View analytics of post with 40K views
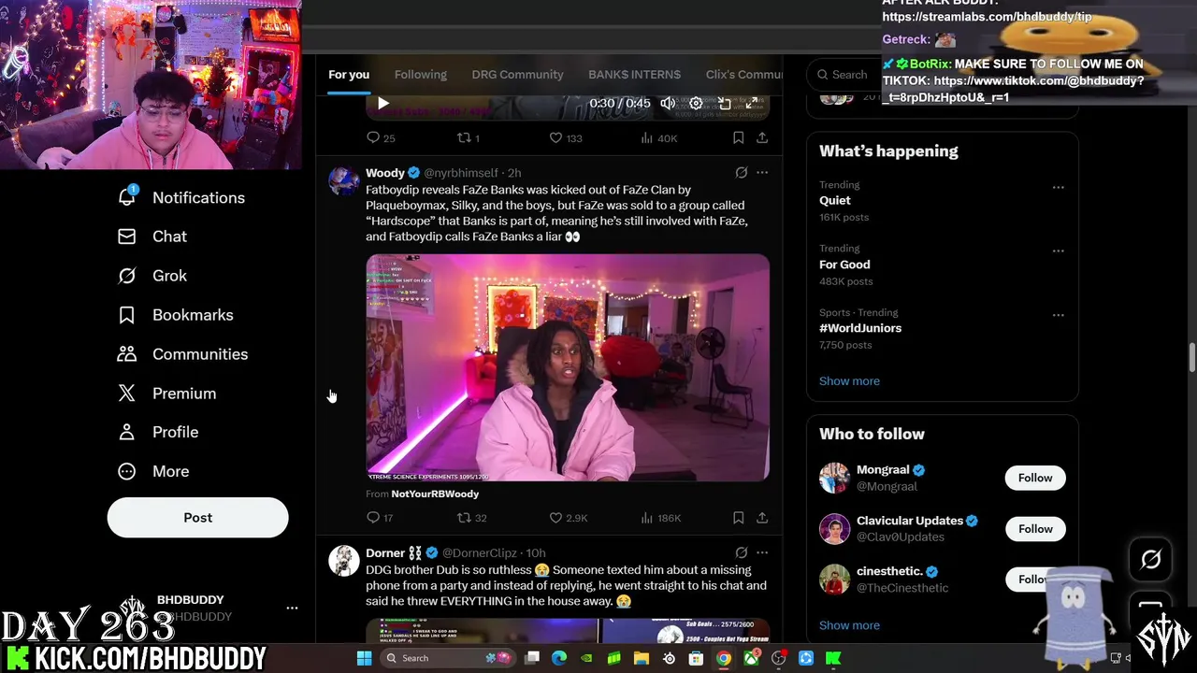 point(658,138)
